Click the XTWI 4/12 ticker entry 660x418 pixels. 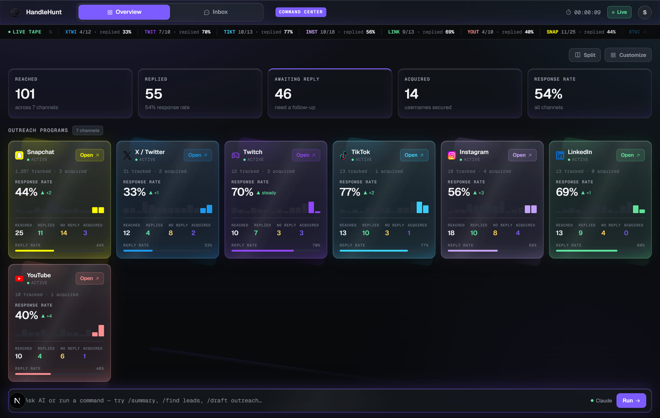click(x=98, y=32)
